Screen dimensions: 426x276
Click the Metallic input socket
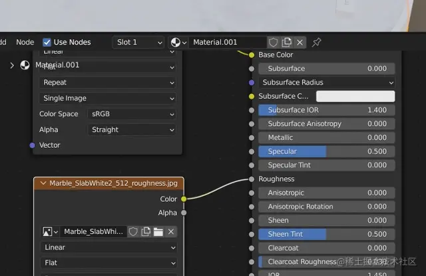252,138
